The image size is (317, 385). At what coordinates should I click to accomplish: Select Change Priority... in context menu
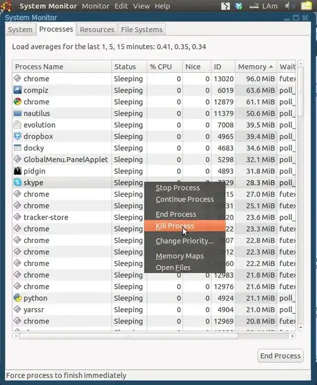click(185, 241)
